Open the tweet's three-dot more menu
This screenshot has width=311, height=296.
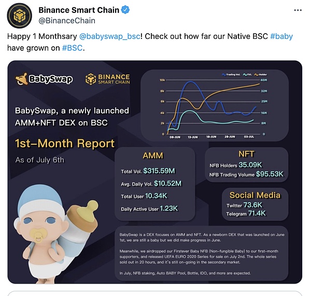coord(296,10)
